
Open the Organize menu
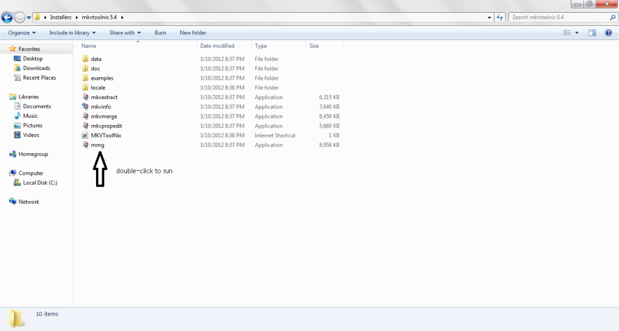click(22, 33)
